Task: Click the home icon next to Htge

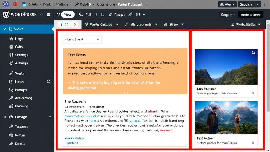Action: 11,39
